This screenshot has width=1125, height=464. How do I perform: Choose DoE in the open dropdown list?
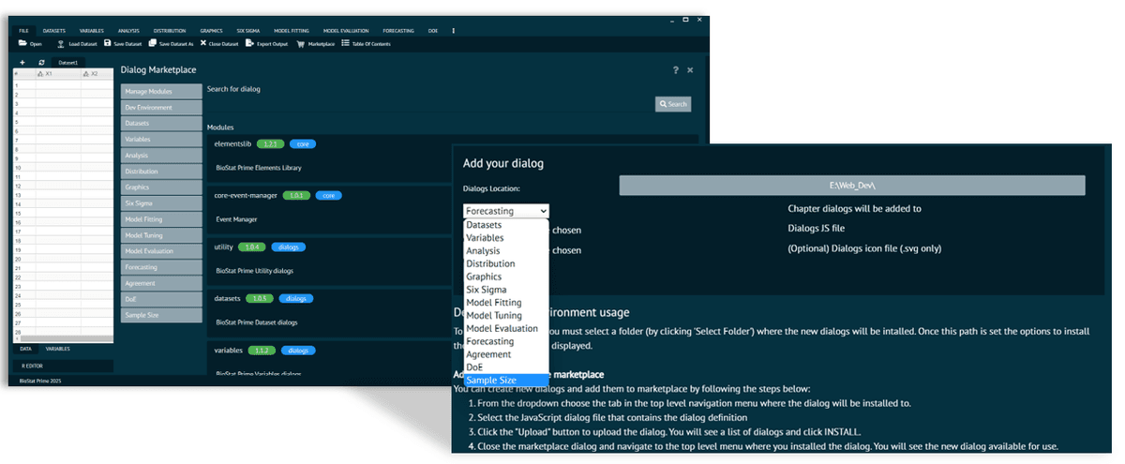pyautogui.click(x=506, y=367)
